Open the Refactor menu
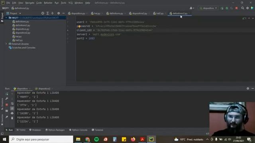 coord(48,3)
